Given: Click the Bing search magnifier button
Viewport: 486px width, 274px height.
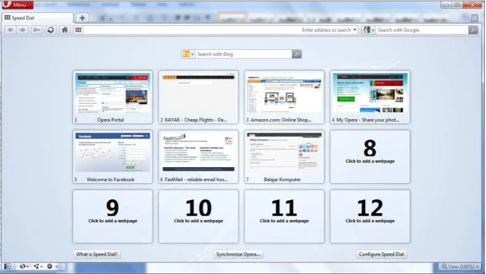Looking at the screenshot, I should (x=297, y=54).
